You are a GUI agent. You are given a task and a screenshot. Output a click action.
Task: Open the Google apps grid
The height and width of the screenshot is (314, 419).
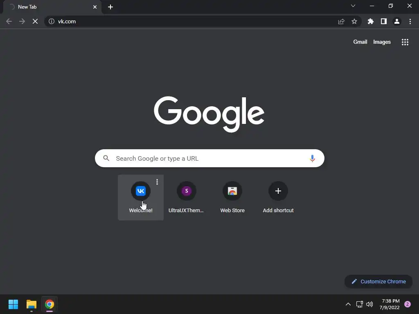coord(405,42)
